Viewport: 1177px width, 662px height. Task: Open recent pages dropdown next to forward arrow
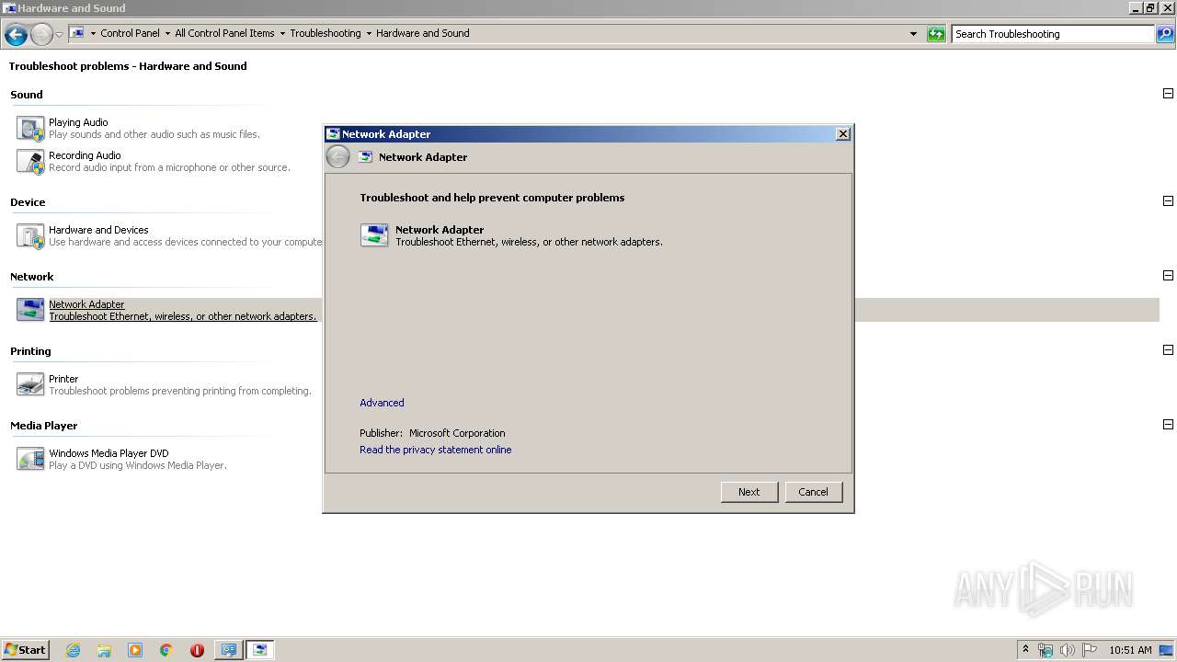59,35
